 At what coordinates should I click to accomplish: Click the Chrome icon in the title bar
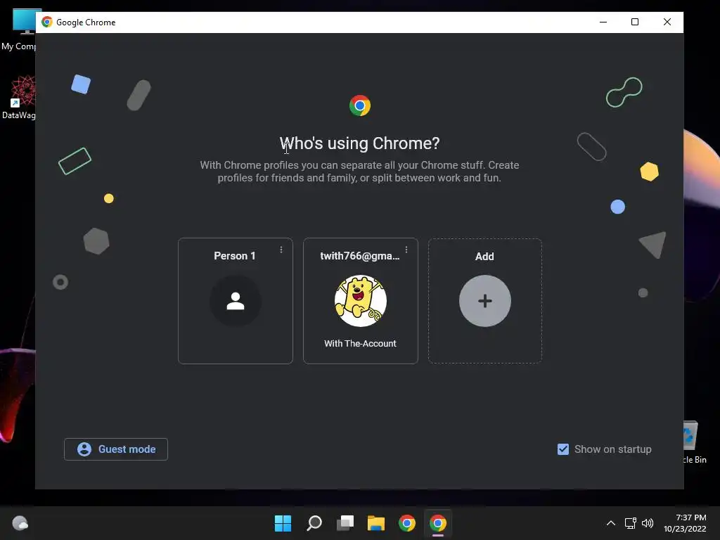tap(47, 22)
